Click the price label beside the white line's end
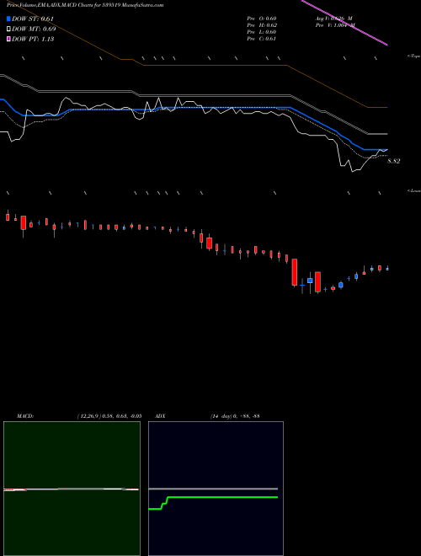The width and height of the screenshot is (421, 556). pyautogui.click(x=394, y=162)
